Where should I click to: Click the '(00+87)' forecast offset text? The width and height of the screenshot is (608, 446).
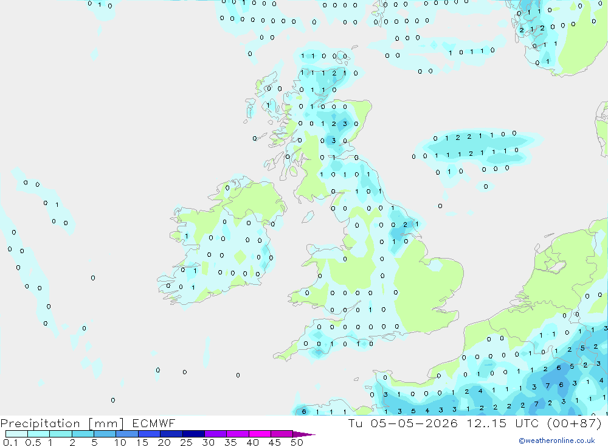click(x=575, y=423)
